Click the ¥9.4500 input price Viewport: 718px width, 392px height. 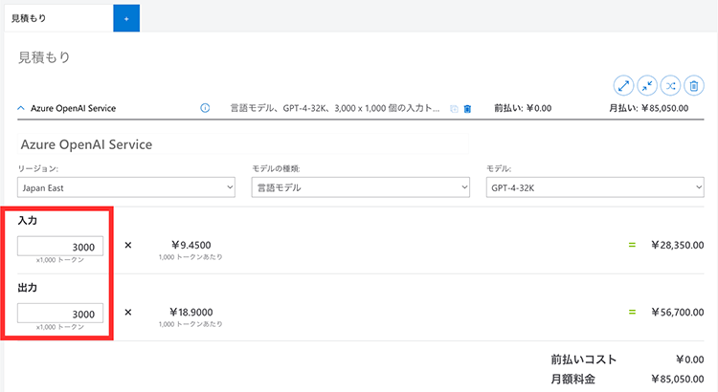coord(191,245)
